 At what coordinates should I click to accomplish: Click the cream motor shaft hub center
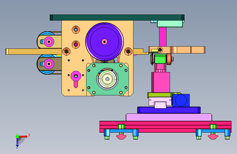point(107,79)
